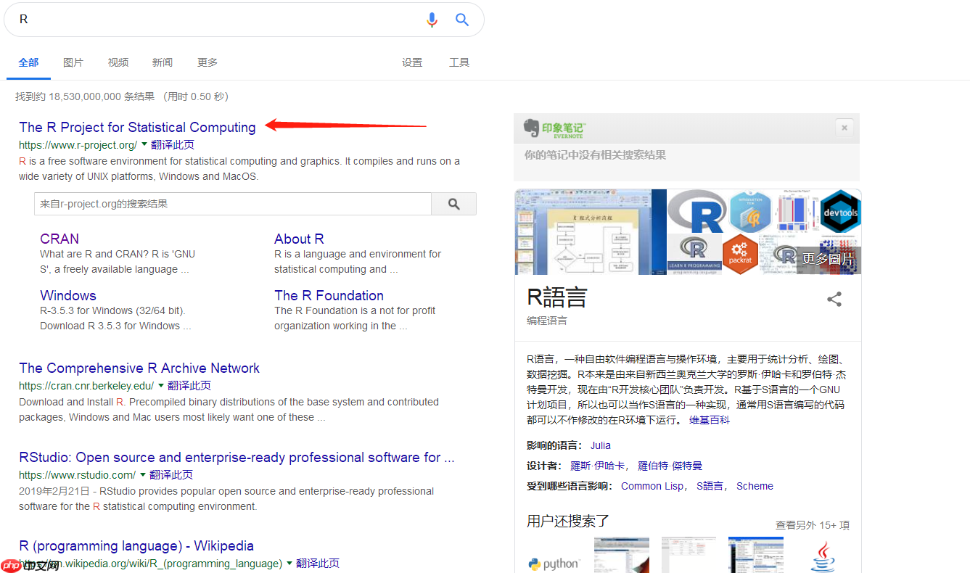Switch to the 图片 tab
The height and width of the screenshot is (573, 970).
coord(73,62)
